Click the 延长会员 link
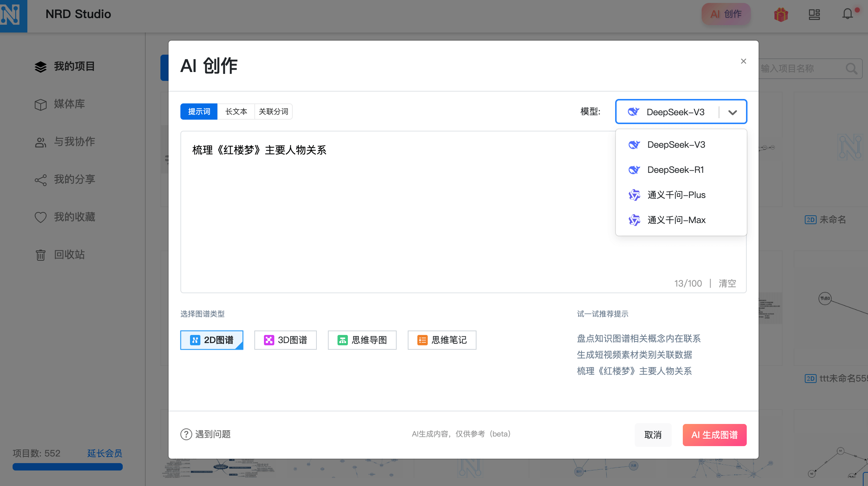 (x=105, y=454)
